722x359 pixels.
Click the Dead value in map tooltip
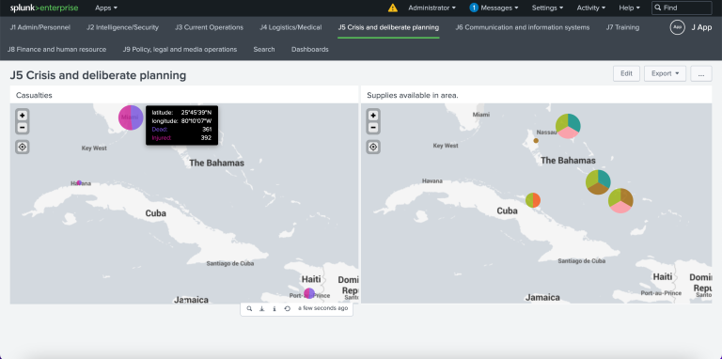[207, 130]
